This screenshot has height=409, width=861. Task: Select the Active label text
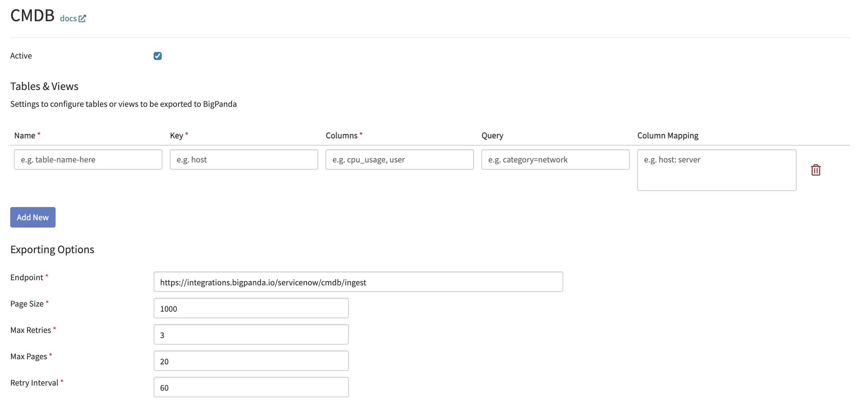[x=21, y=56]
